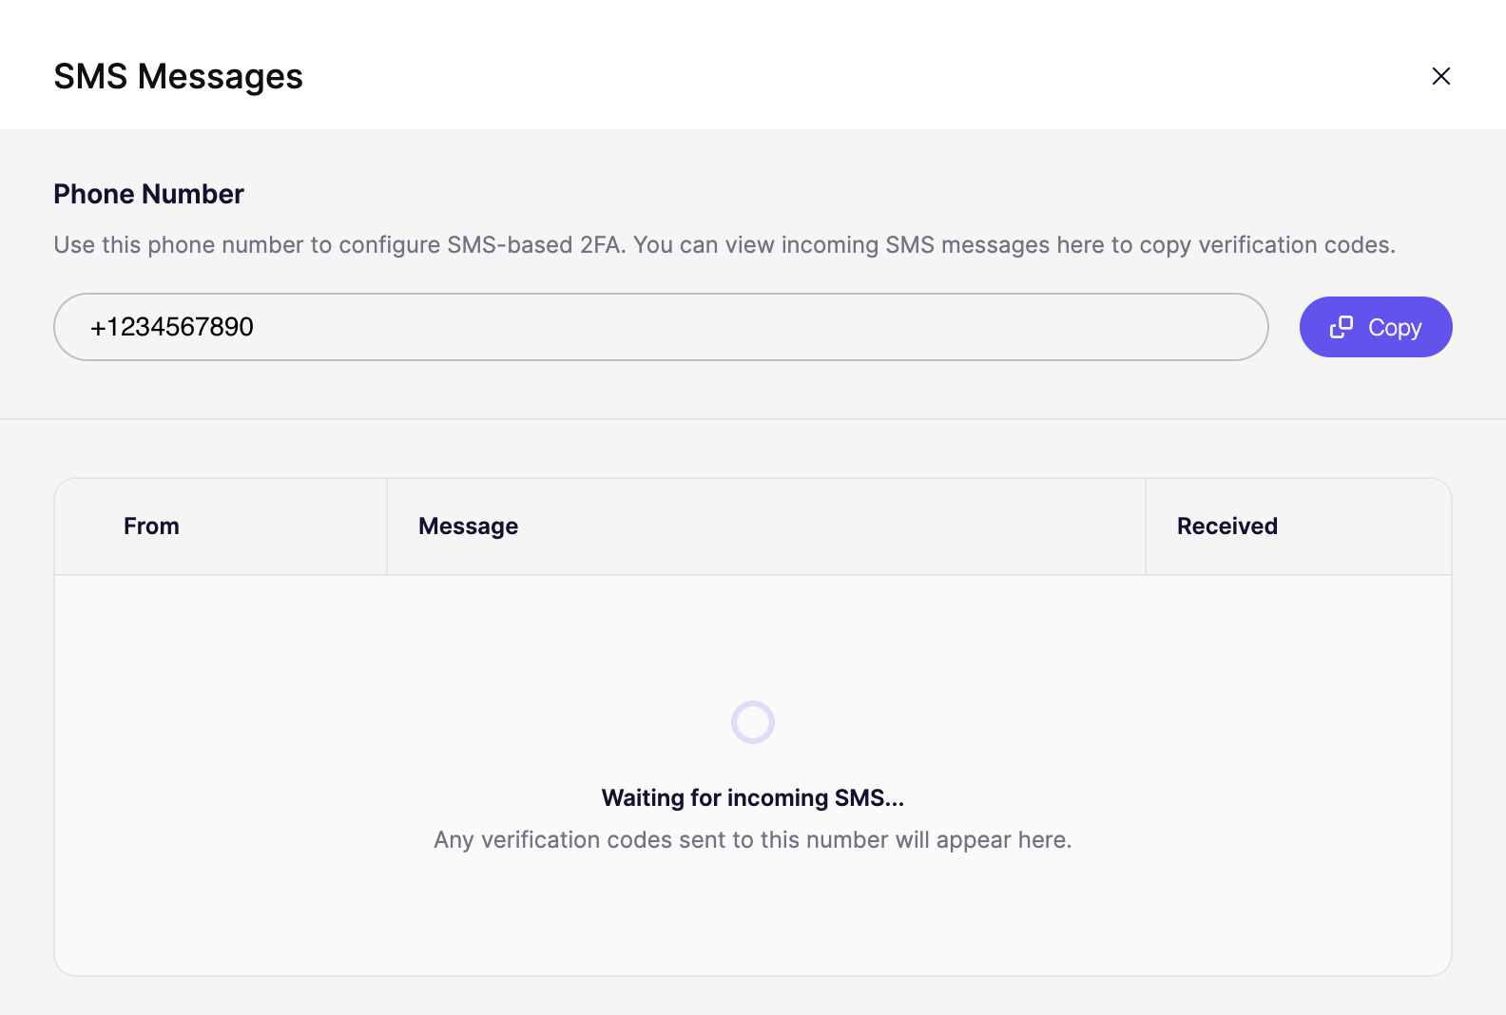Click the From column header
Screen dimensions: 1506x1015
click(151, 527)
